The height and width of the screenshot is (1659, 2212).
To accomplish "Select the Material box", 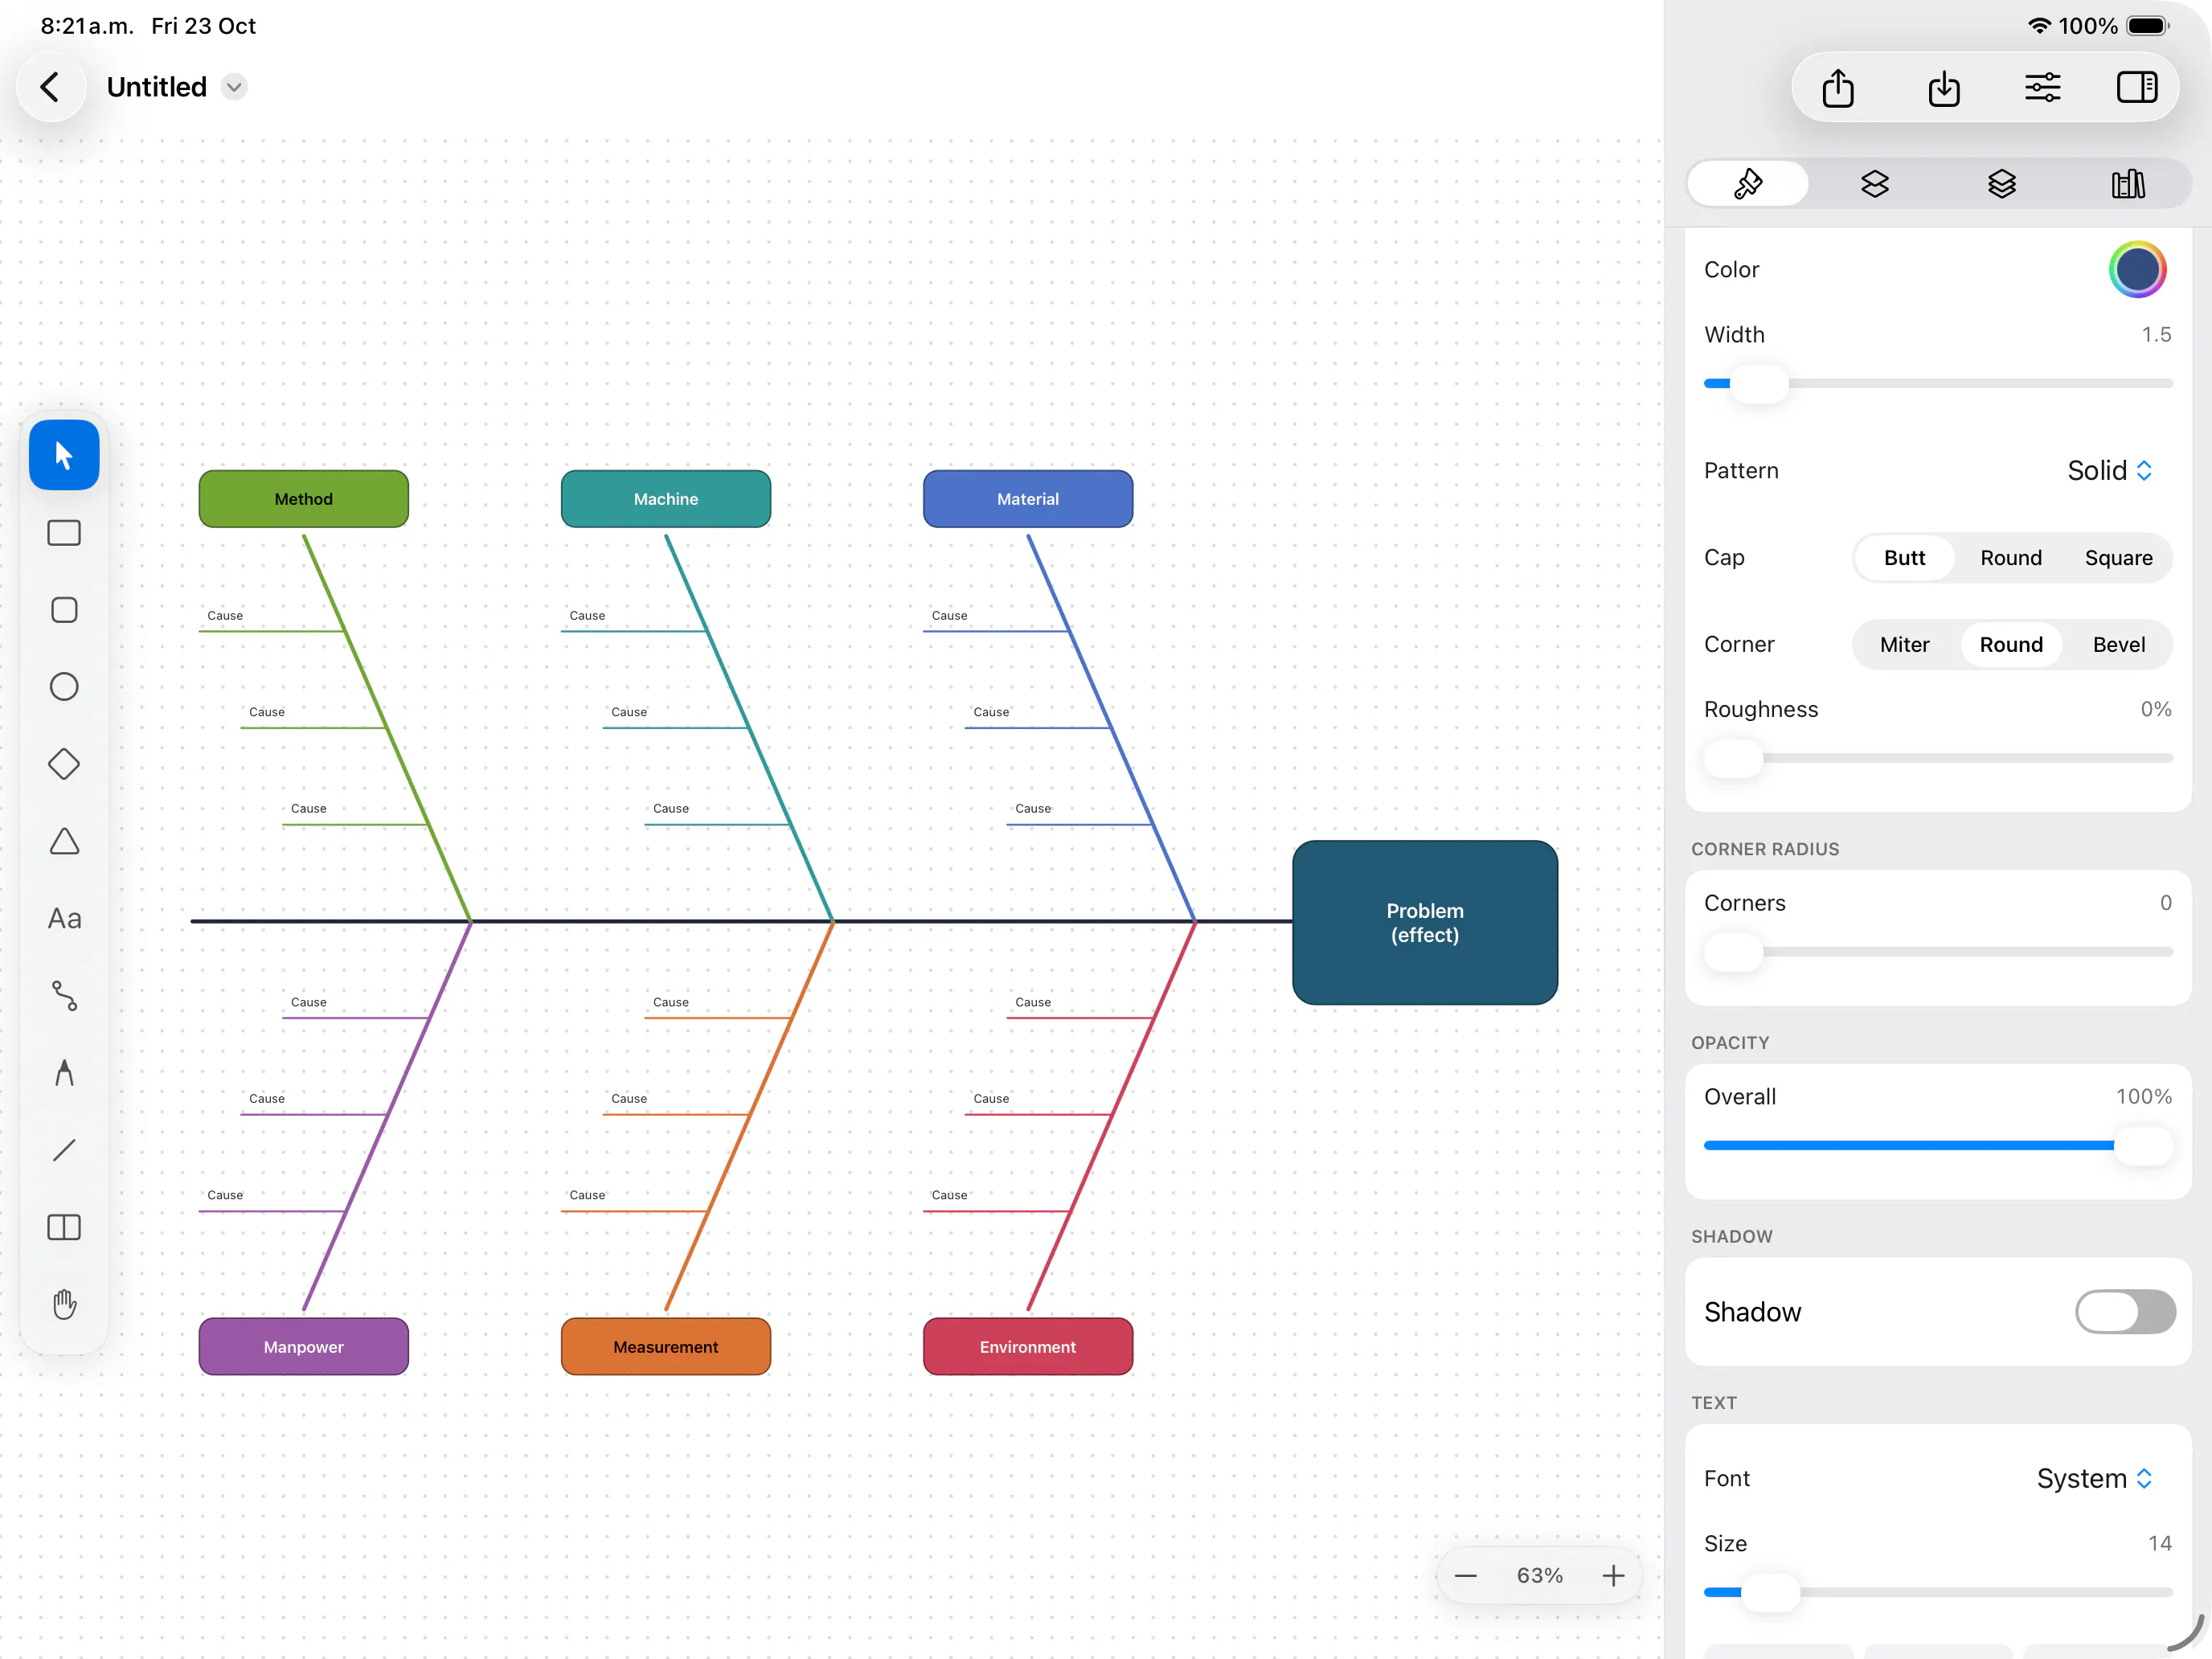I will [x=1028, y=499].
